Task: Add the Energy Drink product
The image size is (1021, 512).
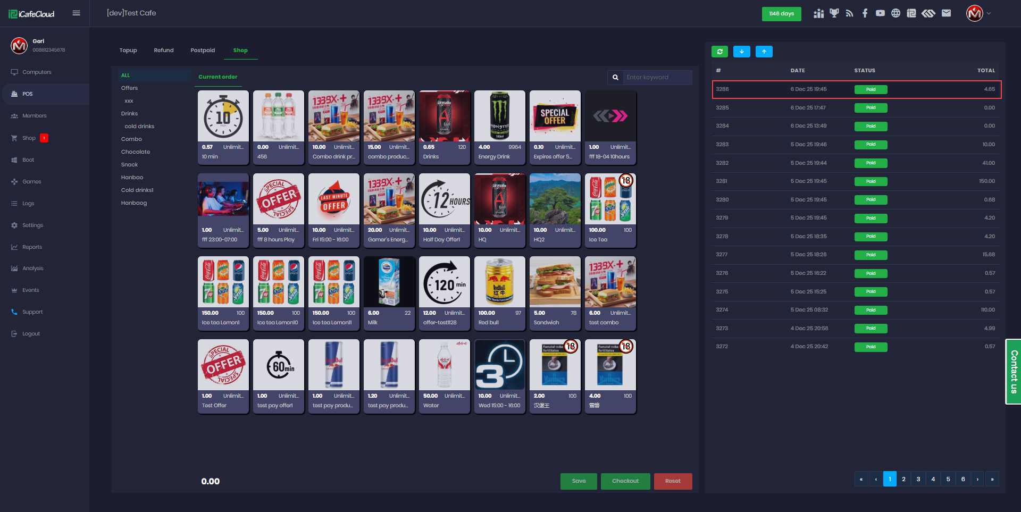Action: (500, 128)
